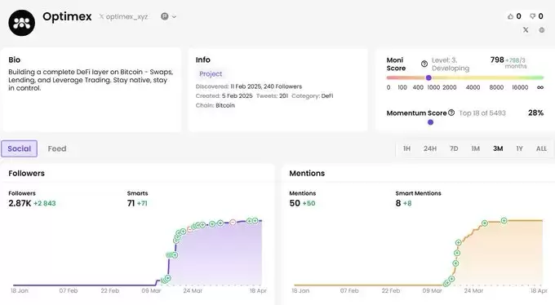Screen dimensions: 555x305
Task: Select the ALL time range
Action: [x=541, y=148]
